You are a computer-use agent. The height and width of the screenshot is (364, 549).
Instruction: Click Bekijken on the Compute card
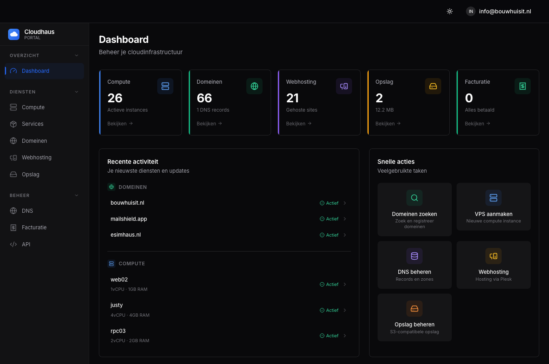(117, 123)
